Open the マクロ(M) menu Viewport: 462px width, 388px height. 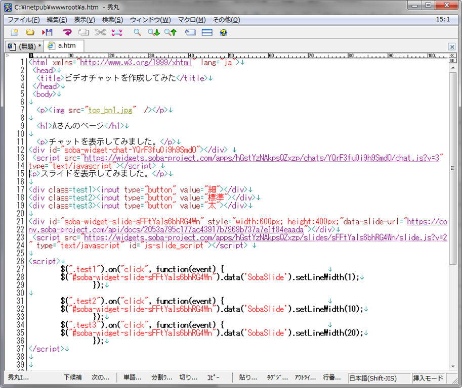pyautogui.click(x=192, y=20)
